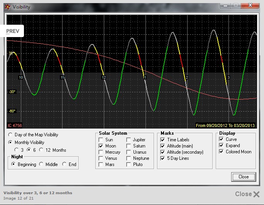Click the 'Image 12 of 21' caption
Image resolution: width=264 pixels, height=205 pixels.
[x=19, y=198]
